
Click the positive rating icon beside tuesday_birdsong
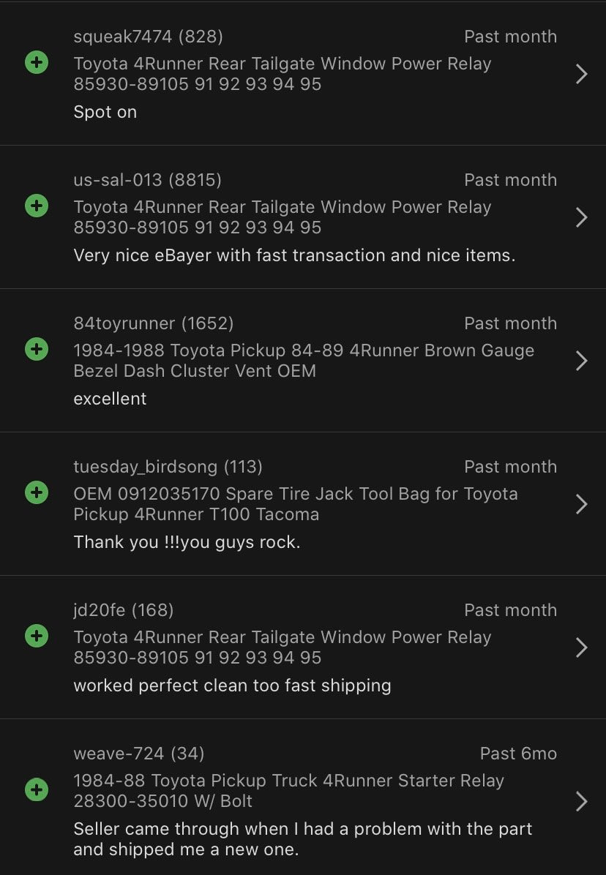[x=36, y=493]
